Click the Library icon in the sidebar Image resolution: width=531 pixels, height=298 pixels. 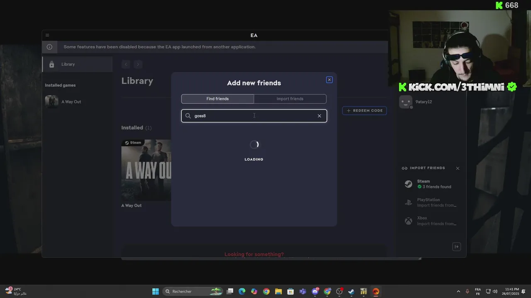(x=51, y=64)
